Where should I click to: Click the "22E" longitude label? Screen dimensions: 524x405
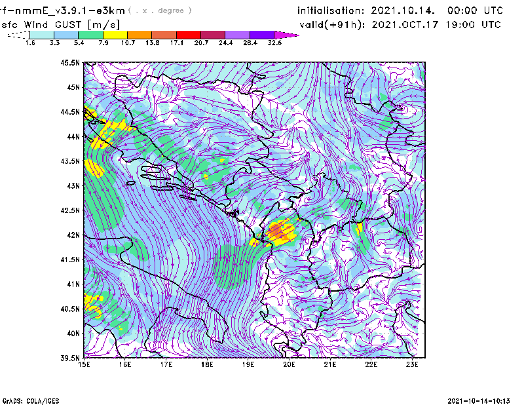(x=371, y=364)
